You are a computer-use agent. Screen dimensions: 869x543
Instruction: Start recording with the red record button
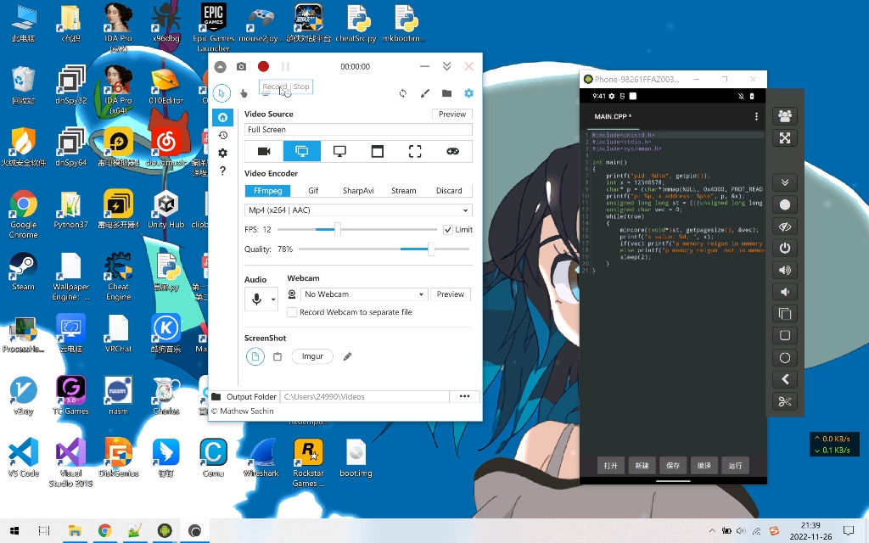tap(263, 66)
